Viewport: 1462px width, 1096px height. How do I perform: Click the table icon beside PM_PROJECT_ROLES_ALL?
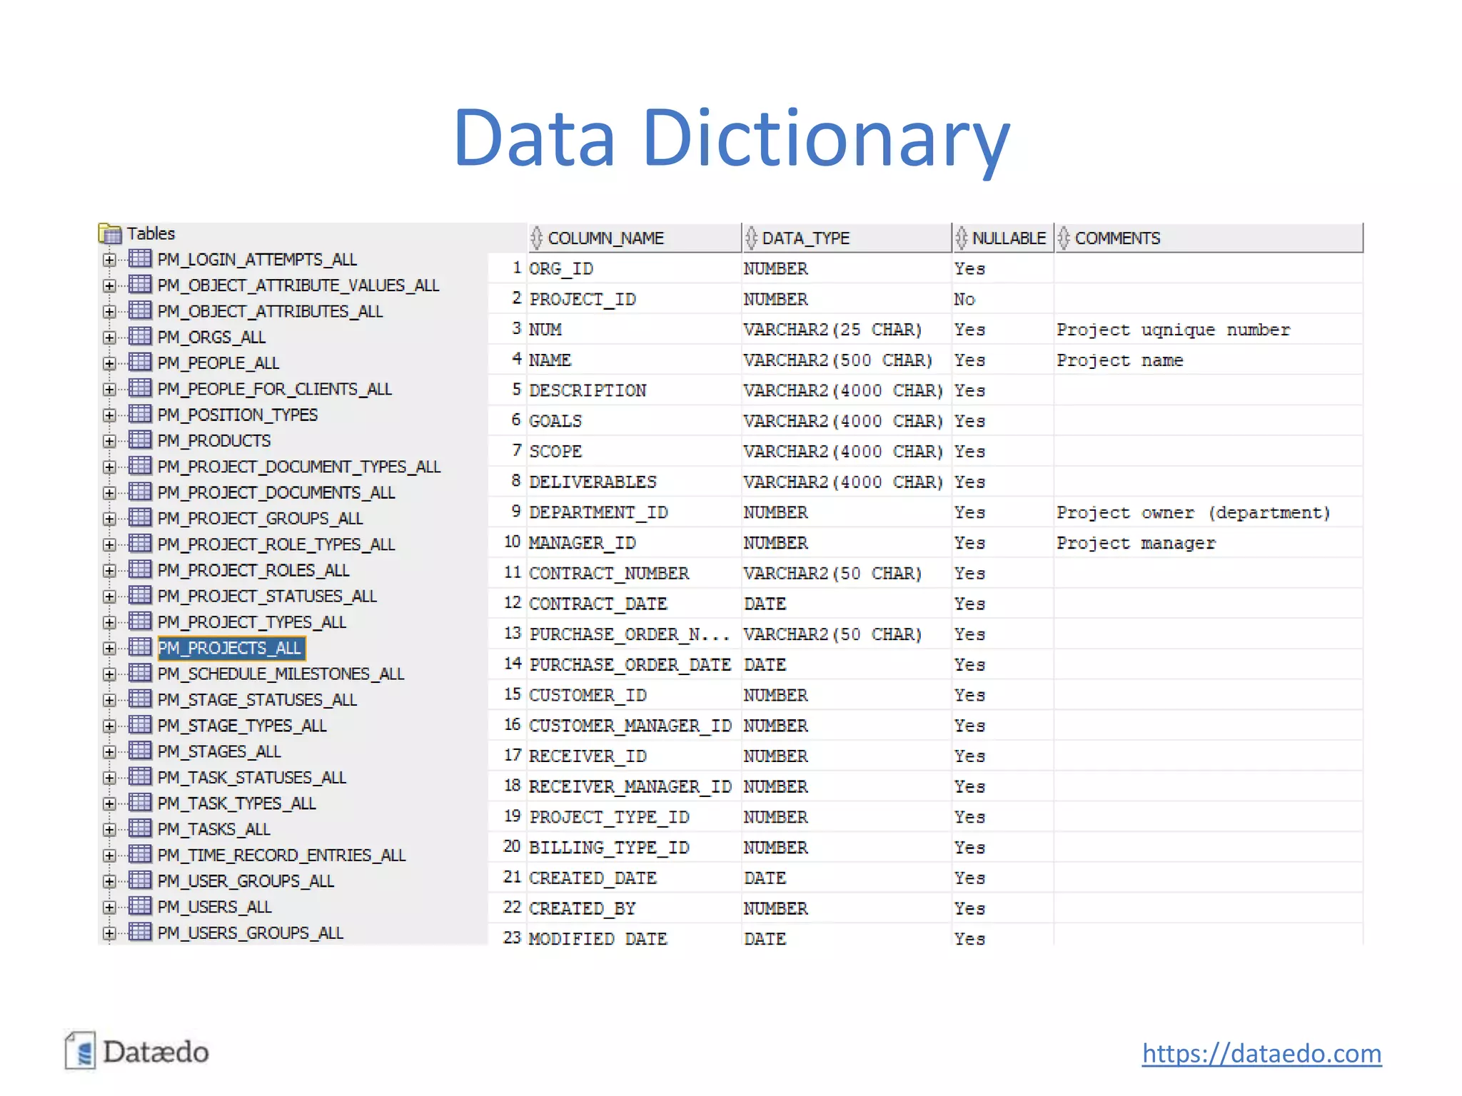tap(140, 569)
